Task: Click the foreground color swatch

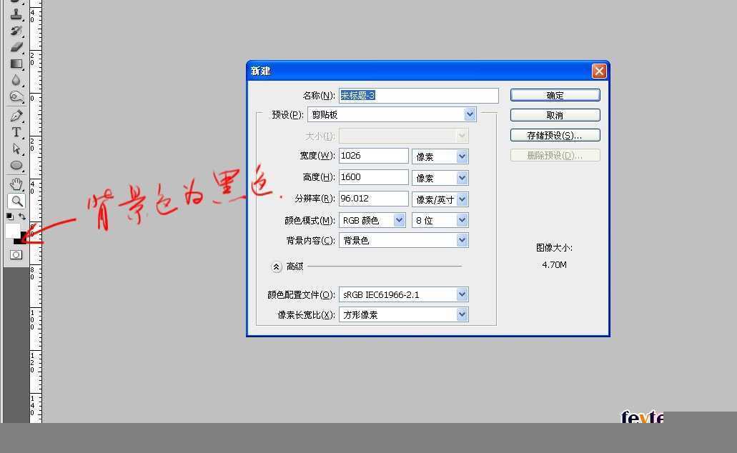Action: click(x=12, y=229)
